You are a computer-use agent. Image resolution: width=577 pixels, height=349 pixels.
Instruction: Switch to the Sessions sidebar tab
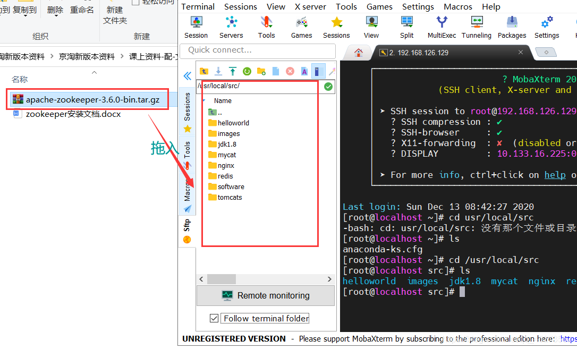point(188,113)
